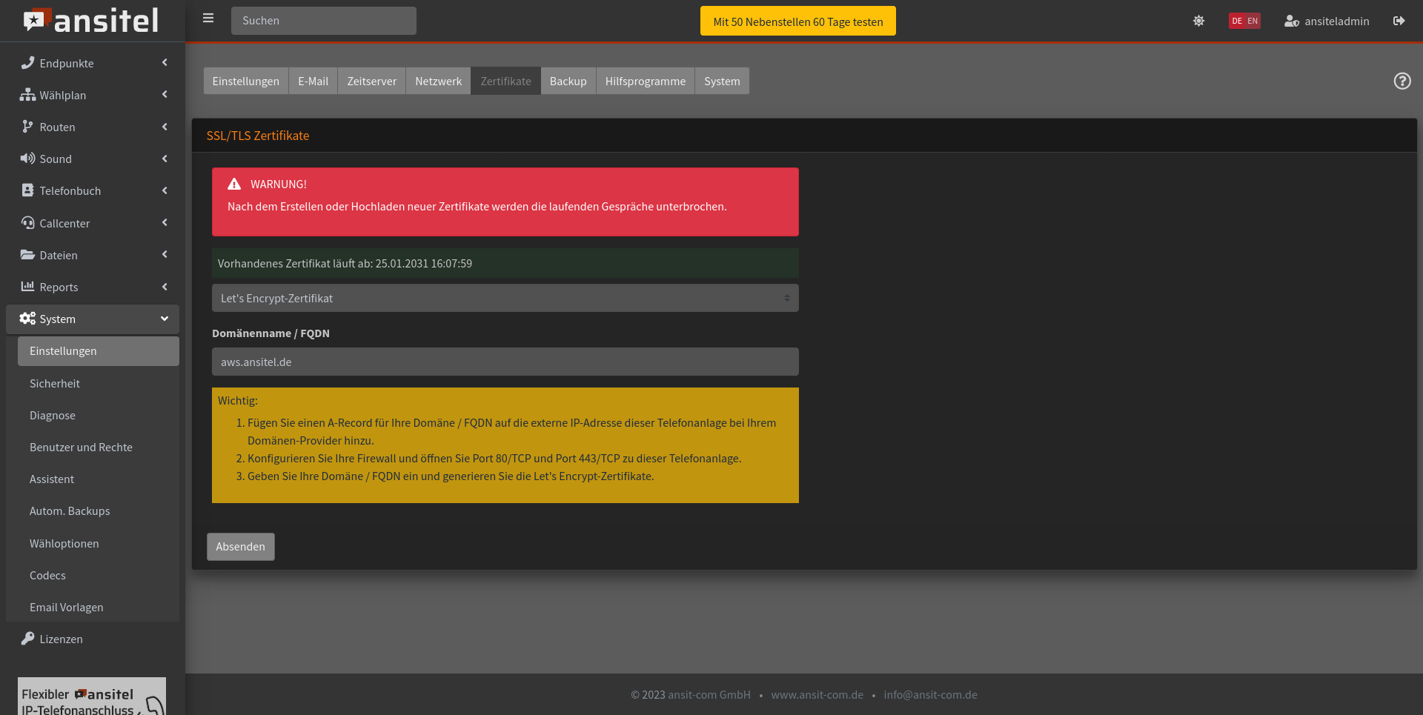Click the Reports chart icon
1423x715 pixels.
click(27, 287)
